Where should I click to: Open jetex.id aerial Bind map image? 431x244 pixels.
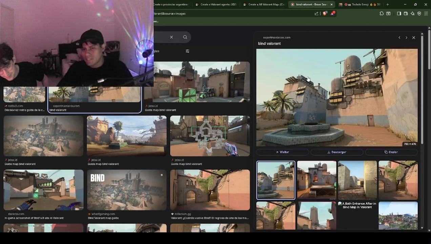[43, 136]
